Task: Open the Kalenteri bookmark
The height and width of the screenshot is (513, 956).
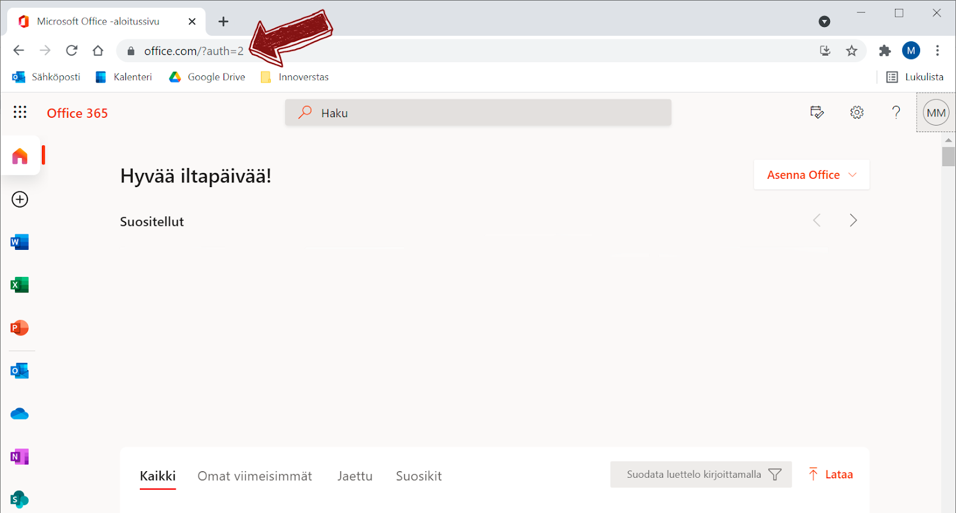Action: [124, 77]
